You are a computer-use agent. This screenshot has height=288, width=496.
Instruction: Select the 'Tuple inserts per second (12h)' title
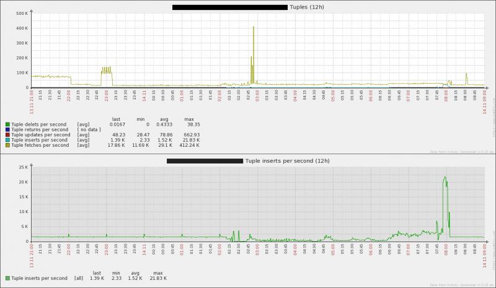click(287, 161)
